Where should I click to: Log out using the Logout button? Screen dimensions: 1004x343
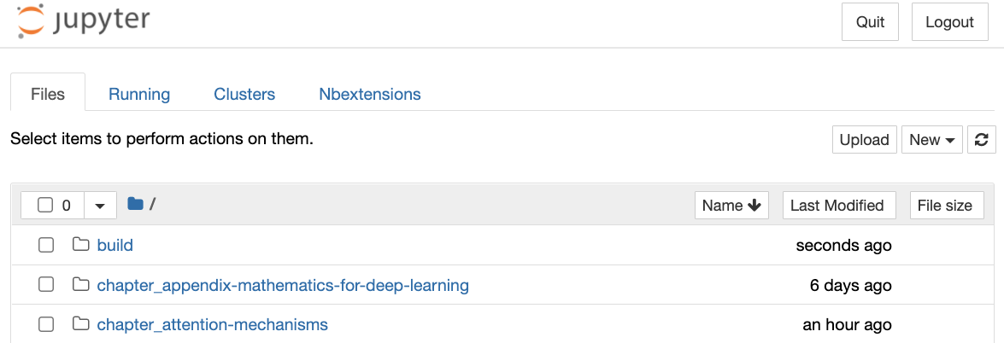949,22
